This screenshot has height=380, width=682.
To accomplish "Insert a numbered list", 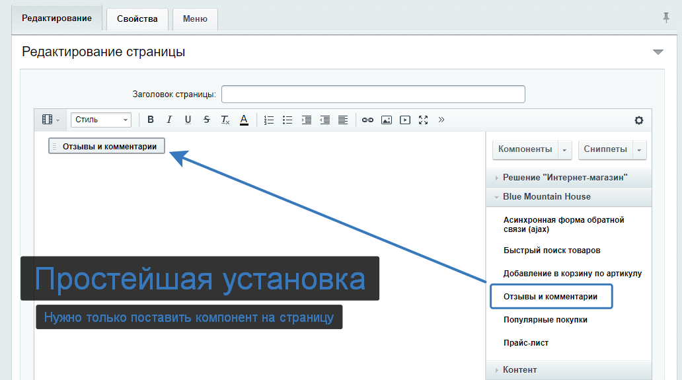I will pos(269,120).
